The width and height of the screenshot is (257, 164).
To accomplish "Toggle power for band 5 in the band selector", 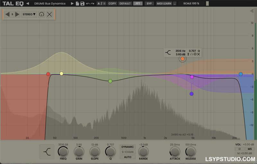I will [41, 14].
